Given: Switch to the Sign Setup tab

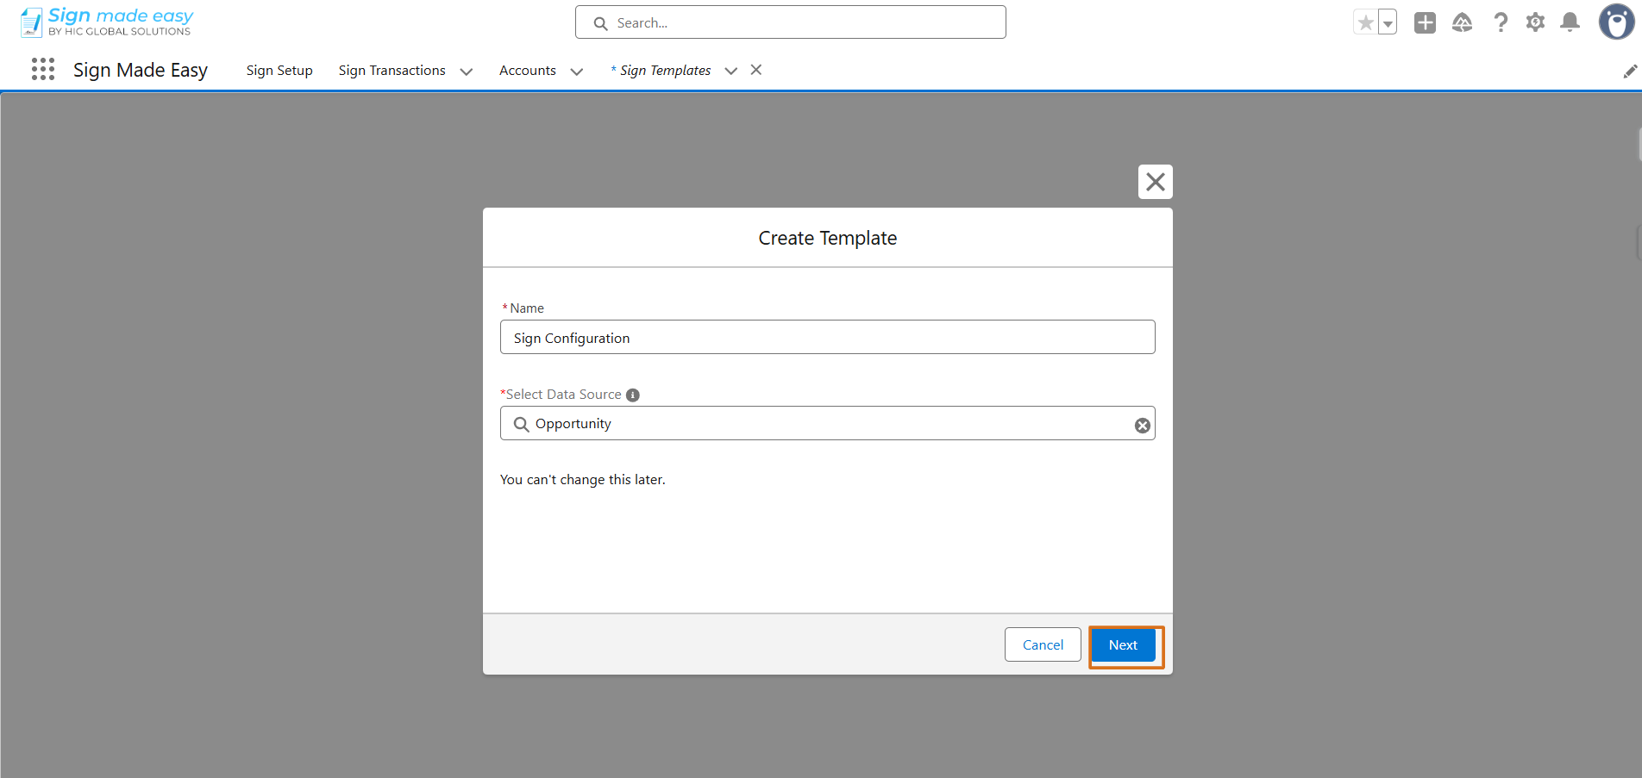Looking at the screenshot, I should tap(279, 71).
